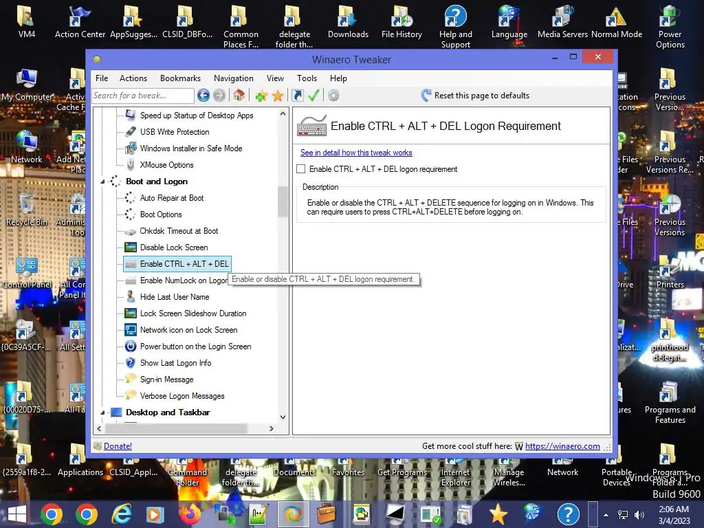Select Hide Last User Name
The height and width of the screenshot is (528, 704).
pyautogui.click(x=174, y=297)
